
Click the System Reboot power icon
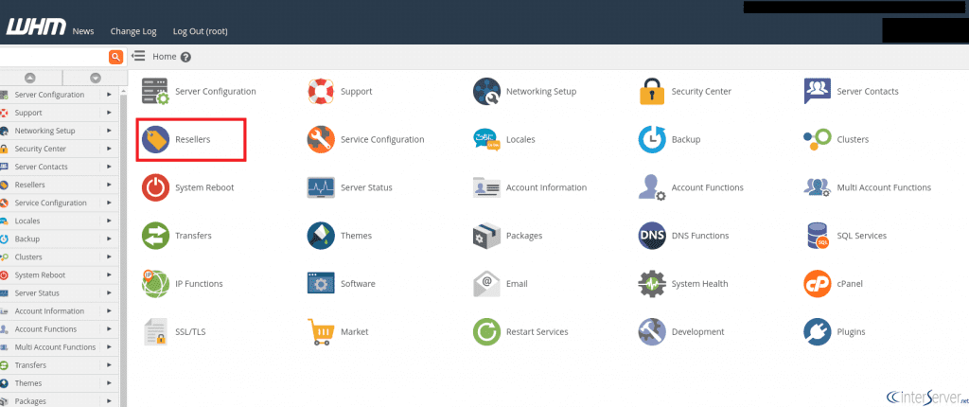pos(155,187)
